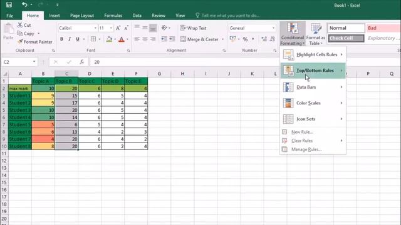Click the Insert Function fx icon
The image size is (401, 225).
click(82, 62)
